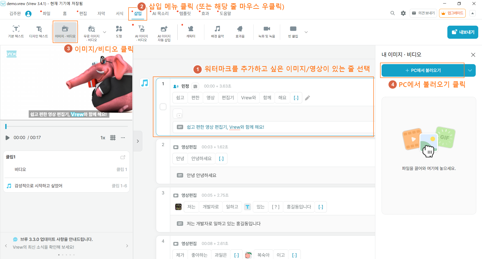Open the search magnifier icon
Viewport: 482px width, 259px height.
[393, 13]
